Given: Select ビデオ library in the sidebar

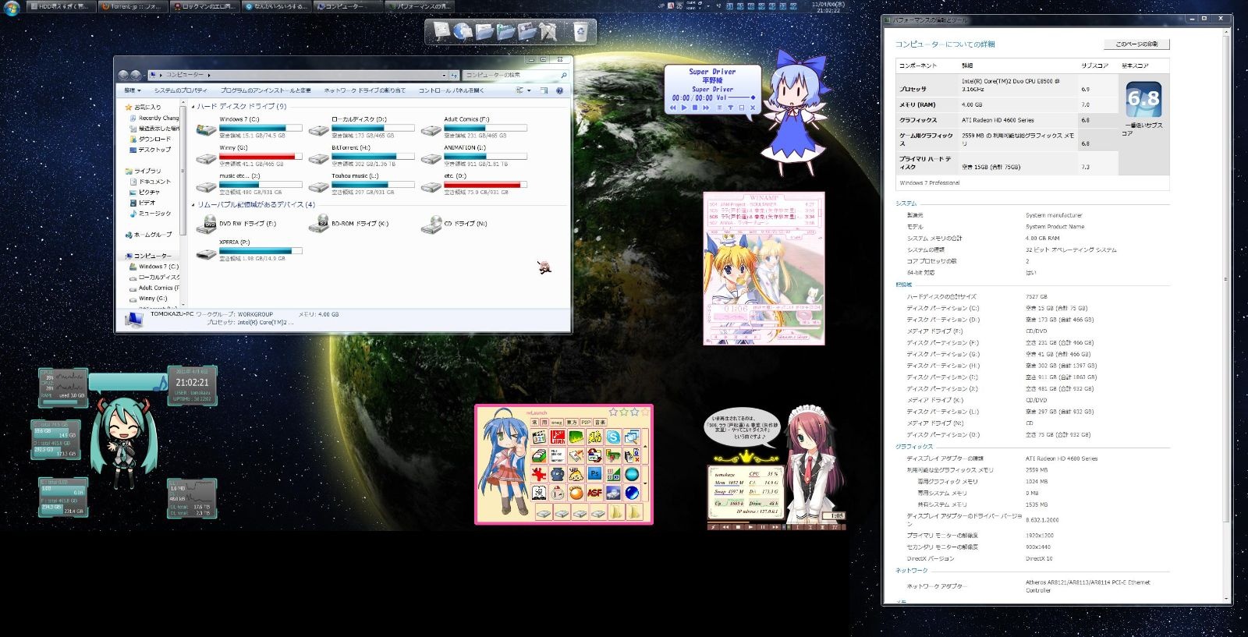Looking at the screenshot, I should (x=143, y=203).
